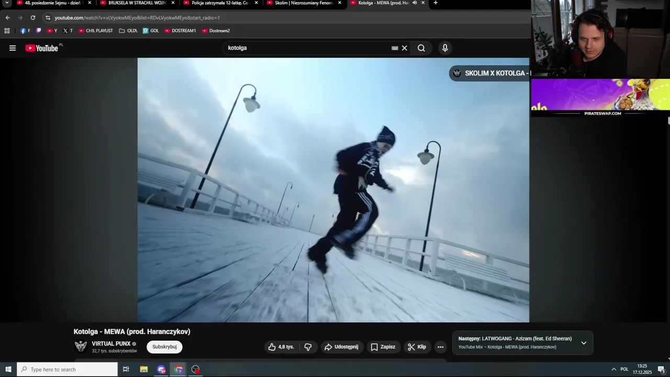The height and width of the screenshot is (377, 670).
Task: Click the youtube.com address bar URL
Action: coord(137,17)
